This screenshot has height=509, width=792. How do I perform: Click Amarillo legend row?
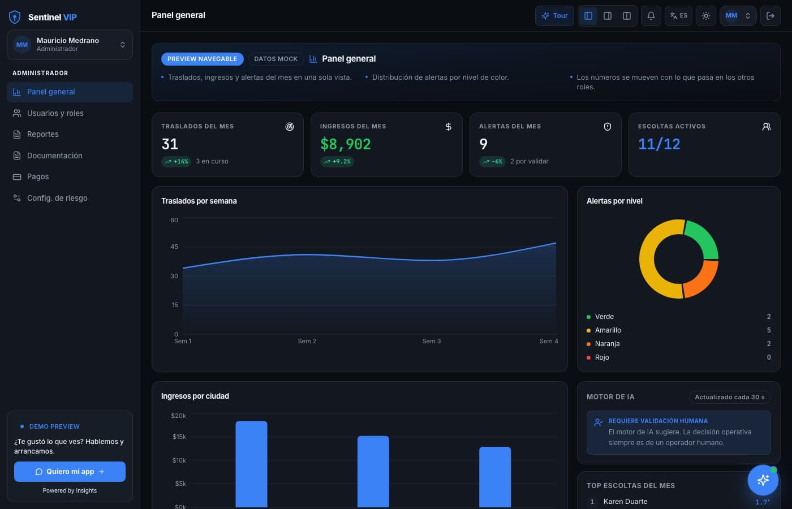(678, 330)
